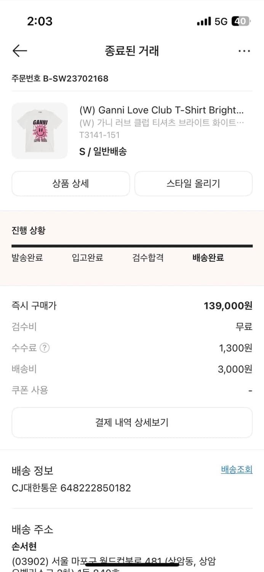Select the 발송완료 progress stage
Viewport: 264px width, 572px height.
coord(27,258)
